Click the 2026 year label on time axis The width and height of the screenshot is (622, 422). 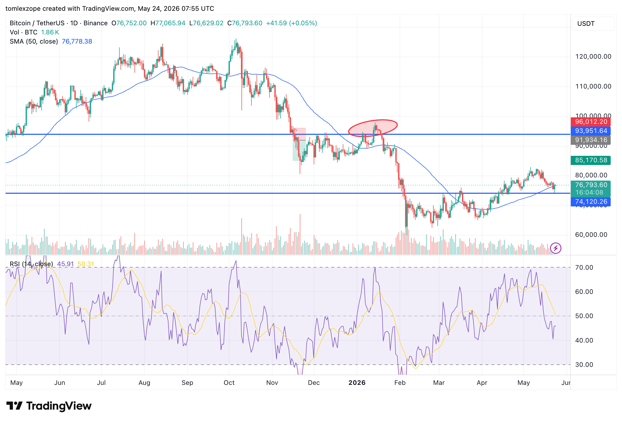357,383
